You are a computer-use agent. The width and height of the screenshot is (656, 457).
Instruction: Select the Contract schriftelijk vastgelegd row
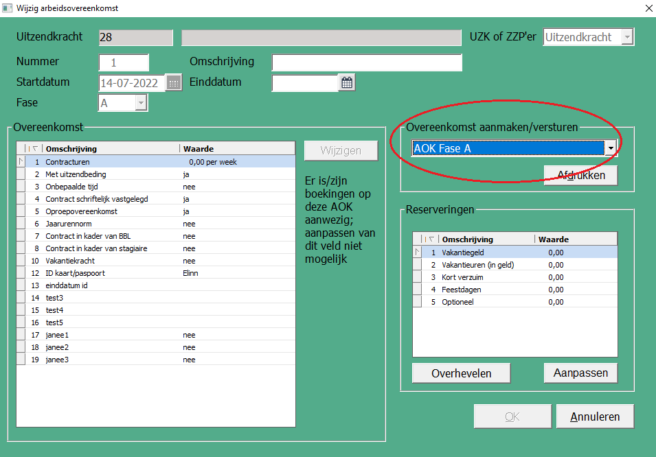point(156,199)
